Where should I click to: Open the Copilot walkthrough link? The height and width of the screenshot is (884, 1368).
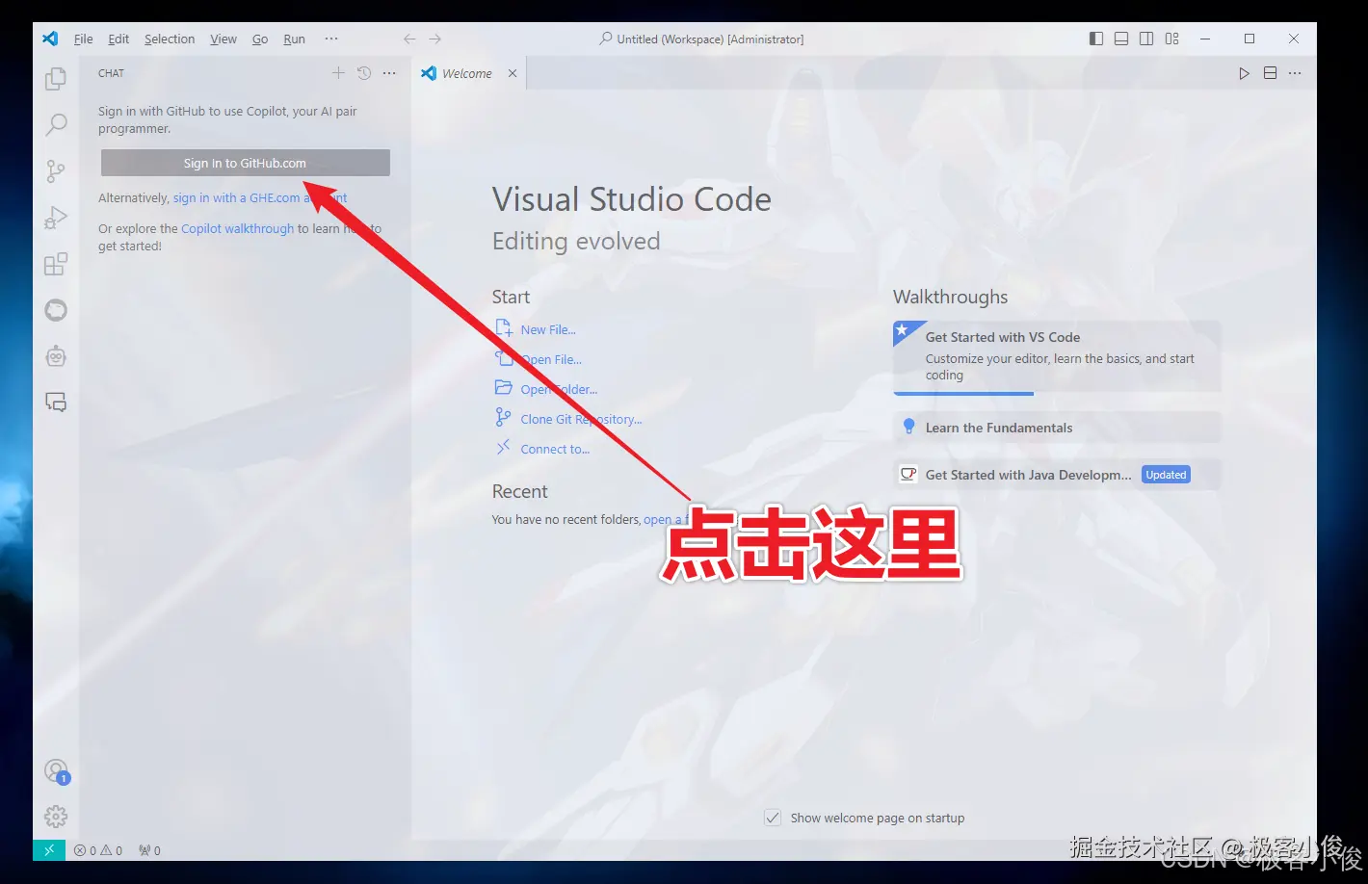tap(238, 228)
